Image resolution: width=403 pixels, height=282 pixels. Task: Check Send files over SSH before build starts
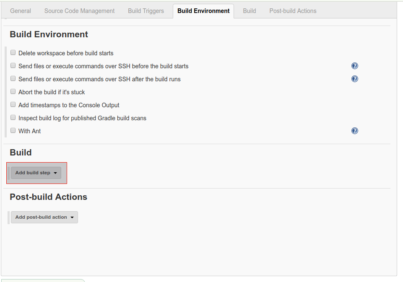pyautogui.click(x=13, y=65)
